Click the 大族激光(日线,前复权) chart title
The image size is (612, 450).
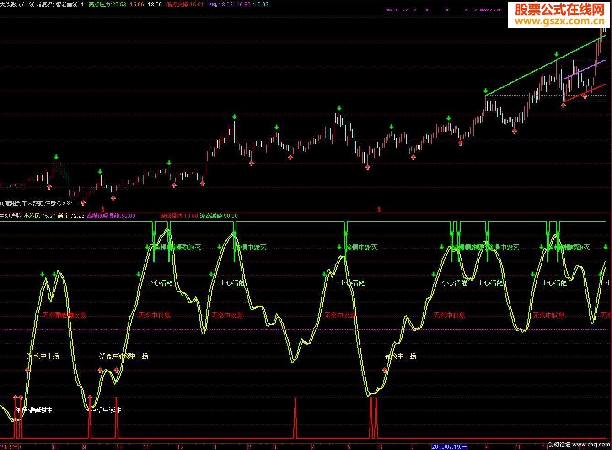coord(27,4)
